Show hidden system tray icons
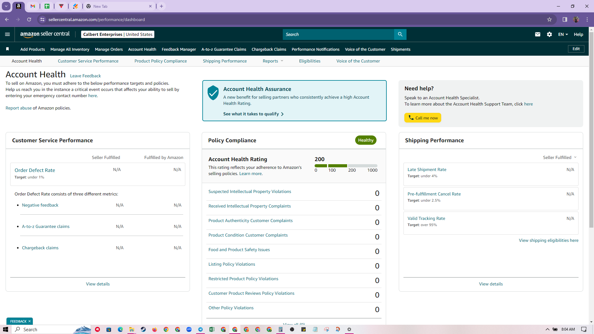Viewport: 594px width, 334px height. (547, 329)
